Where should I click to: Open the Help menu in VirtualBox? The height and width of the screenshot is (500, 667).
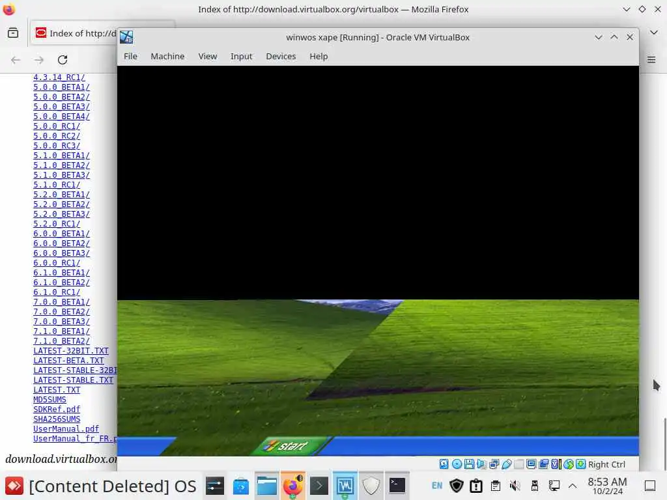tap(319, 56)
